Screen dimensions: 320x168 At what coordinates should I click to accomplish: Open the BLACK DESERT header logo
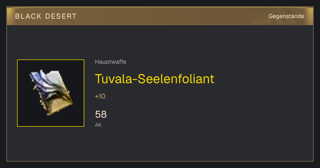click(x=46, y=16)
